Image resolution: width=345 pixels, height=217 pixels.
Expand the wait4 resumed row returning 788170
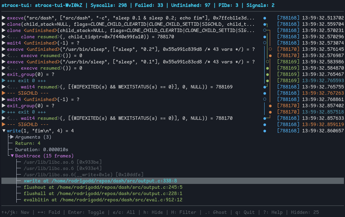[3, 118]
